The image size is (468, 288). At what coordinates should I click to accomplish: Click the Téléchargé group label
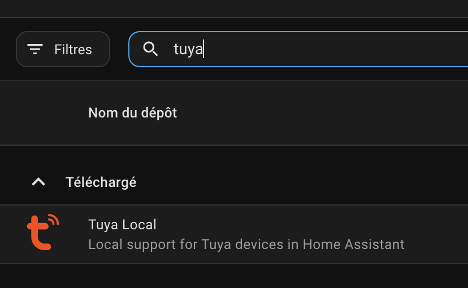tap(101, 182)
